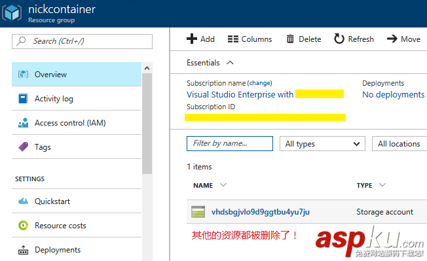
Task: Click the Move toolbar button
Action: tap(403, 39)
